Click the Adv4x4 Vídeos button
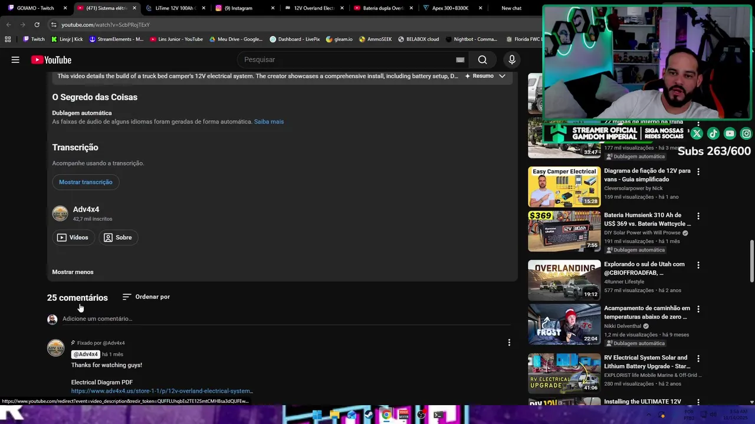This screenshot has height=424, width=755. (73, 237)
